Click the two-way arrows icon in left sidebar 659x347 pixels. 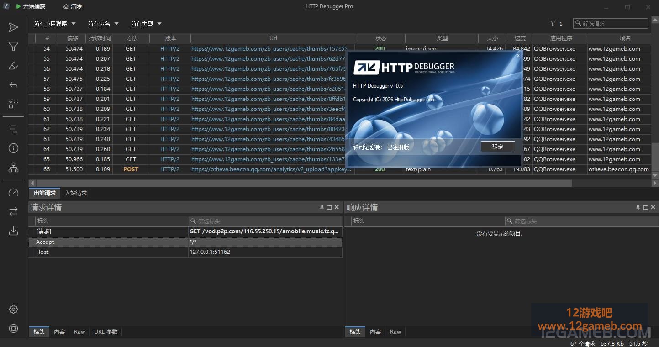coord(14,211)
